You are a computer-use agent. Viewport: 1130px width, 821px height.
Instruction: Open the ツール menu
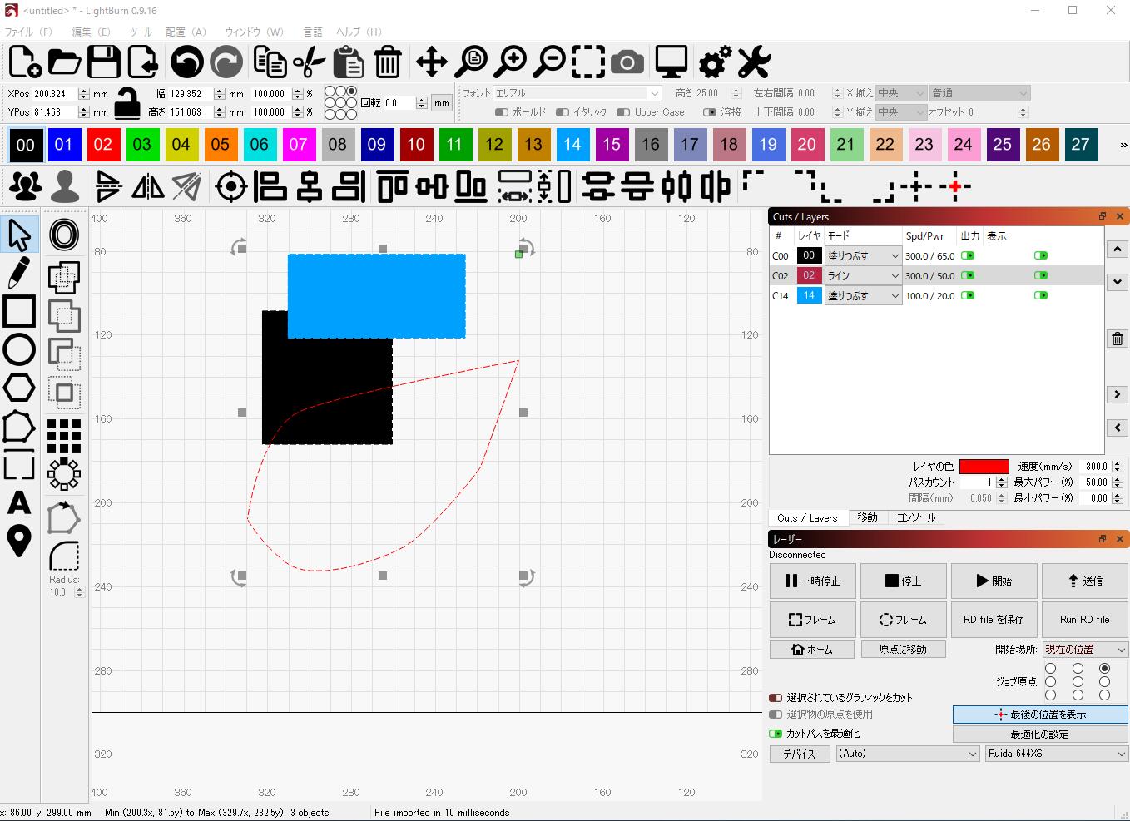(141, 32)
